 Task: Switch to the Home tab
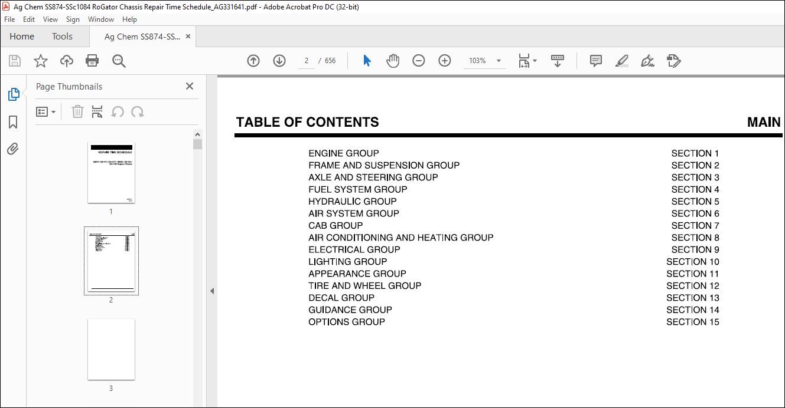point(22,37)
